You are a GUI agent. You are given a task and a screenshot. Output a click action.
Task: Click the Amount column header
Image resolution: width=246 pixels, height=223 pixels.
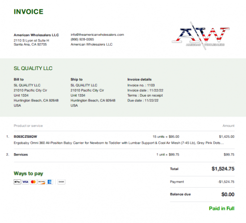[x=228, y=126]
